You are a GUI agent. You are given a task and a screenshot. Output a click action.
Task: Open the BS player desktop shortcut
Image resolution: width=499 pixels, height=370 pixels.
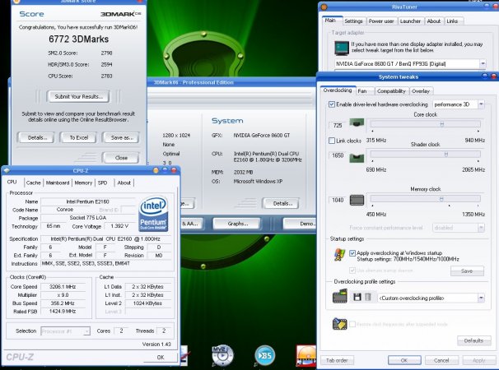265,355
